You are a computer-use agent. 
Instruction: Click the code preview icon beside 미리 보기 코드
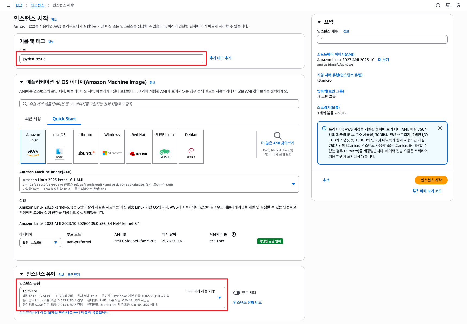click(x=415, y=191)
